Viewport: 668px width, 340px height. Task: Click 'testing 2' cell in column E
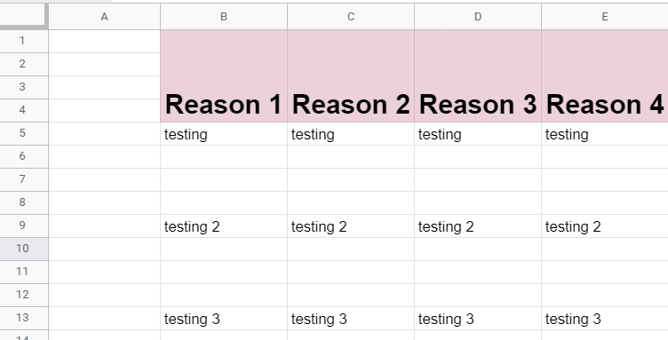(605, 226)
